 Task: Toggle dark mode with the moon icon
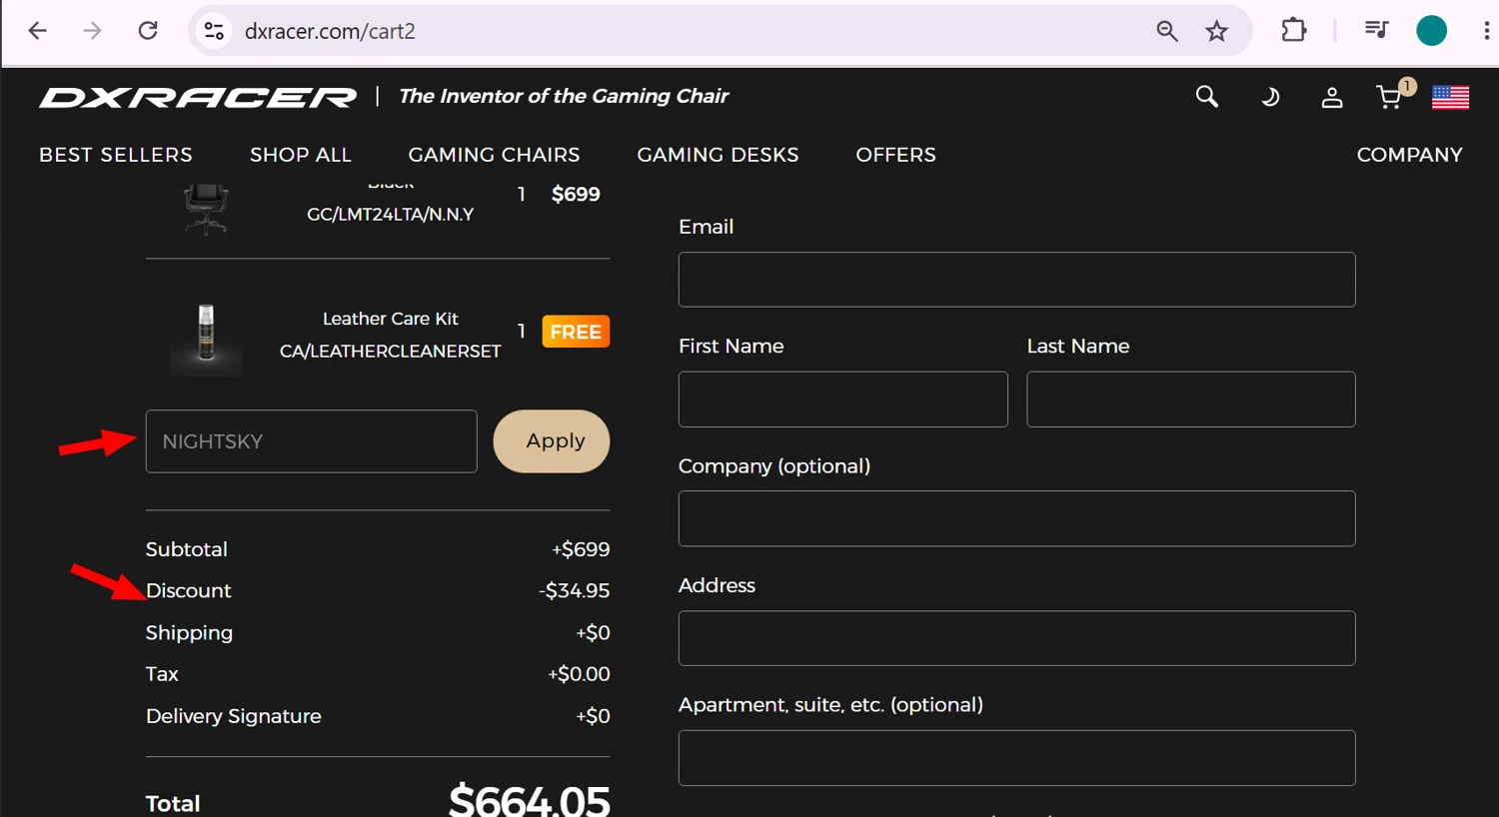tap(1269, 97)
